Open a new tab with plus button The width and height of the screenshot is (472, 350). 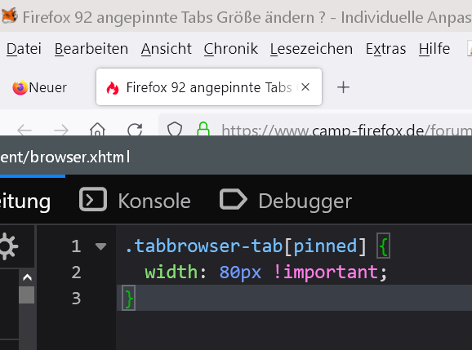click(x=343, y=87)
